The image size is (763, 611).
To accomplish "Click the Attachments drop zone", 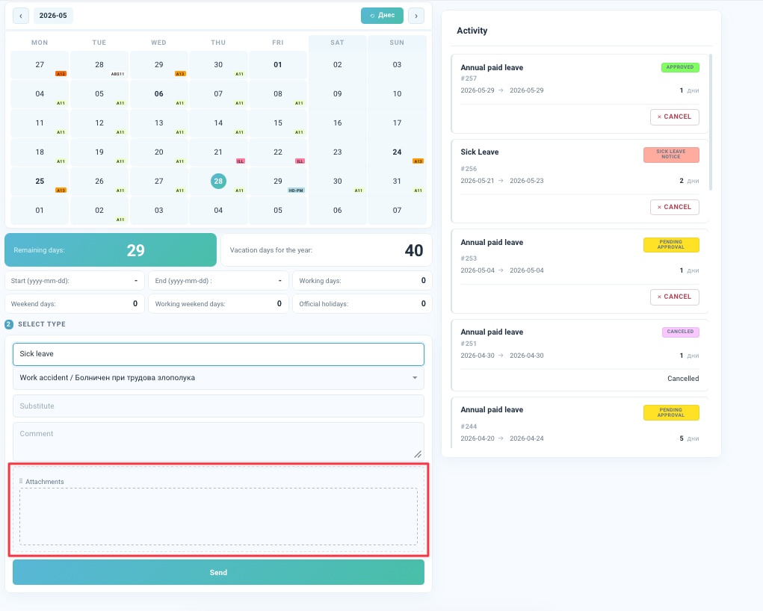I will [218, 517].
